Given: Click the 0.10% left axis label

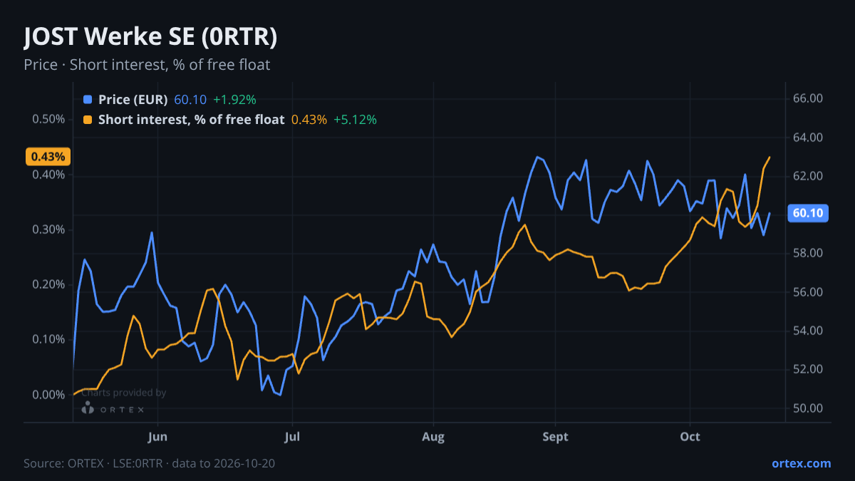Looking at the screenshot, I should tap(48, 339).
